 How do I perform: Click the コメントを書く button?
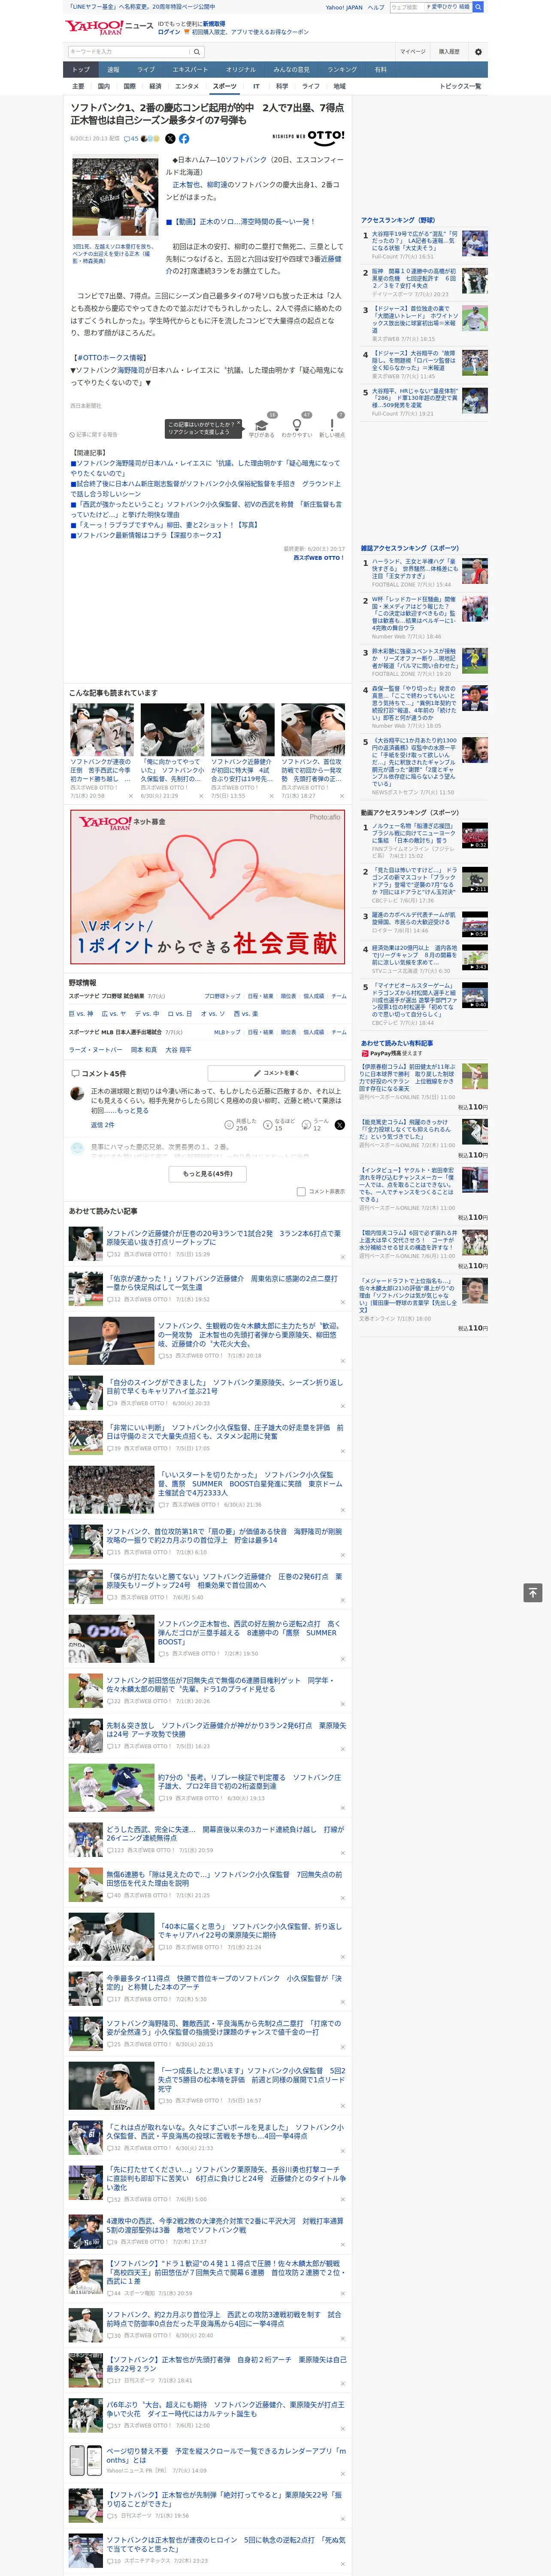pyautogui.click(x=276, y=1073)
